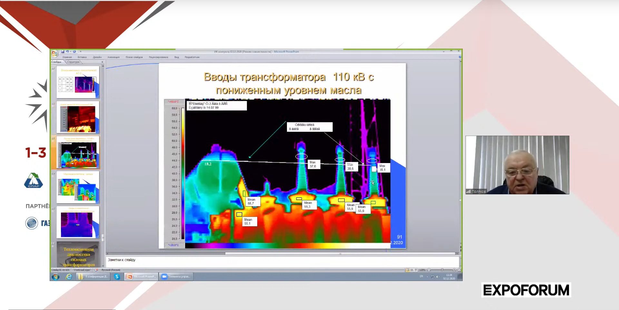The image size is (619, 310).
Task: Open the Windows Start menu
Action: [55, 276]
